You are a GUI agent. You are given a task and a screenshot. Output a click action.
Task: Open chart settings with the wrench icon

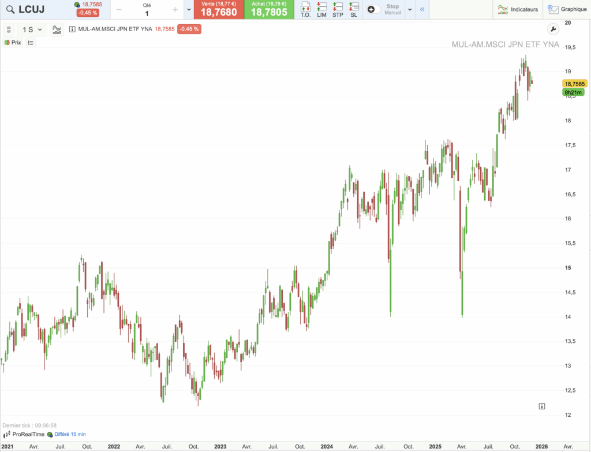click(x=553, y=28)
